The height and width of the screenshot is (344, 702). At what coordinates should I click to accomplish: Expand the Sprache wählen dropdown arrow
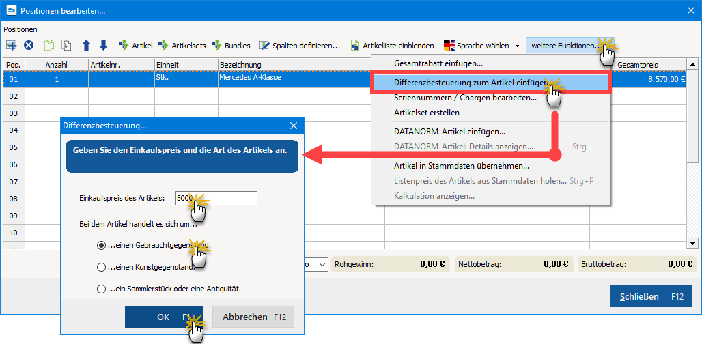(517, 46)
